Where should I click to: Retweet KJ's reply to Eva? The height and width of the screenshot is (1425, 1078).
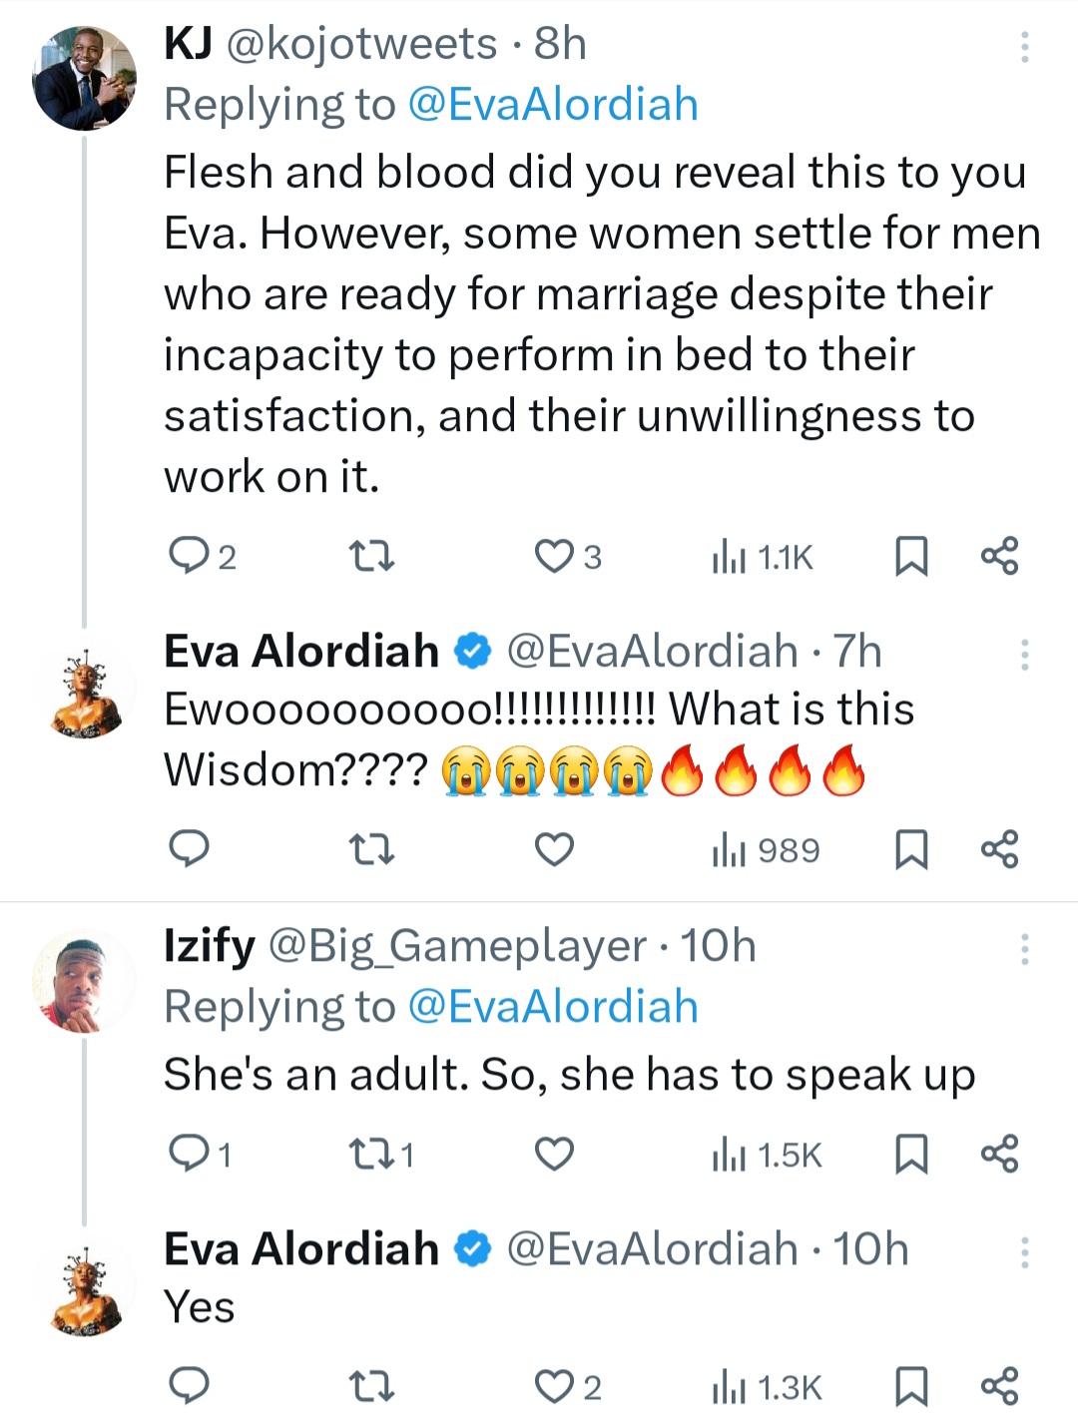[x=371, y=556]
